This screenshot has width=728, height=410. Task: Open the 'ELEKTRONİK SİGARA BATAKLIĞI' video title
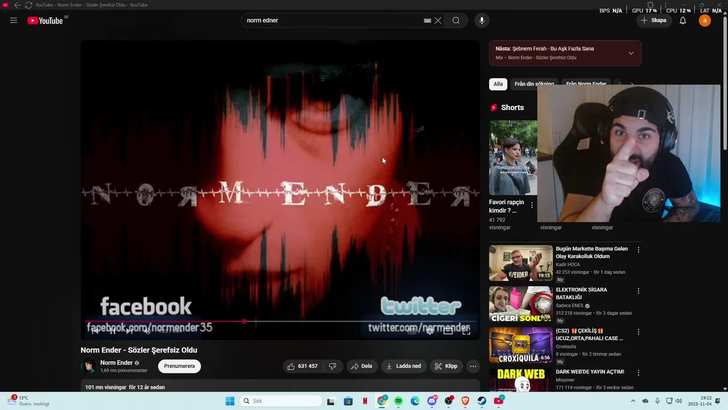(581, 293)
